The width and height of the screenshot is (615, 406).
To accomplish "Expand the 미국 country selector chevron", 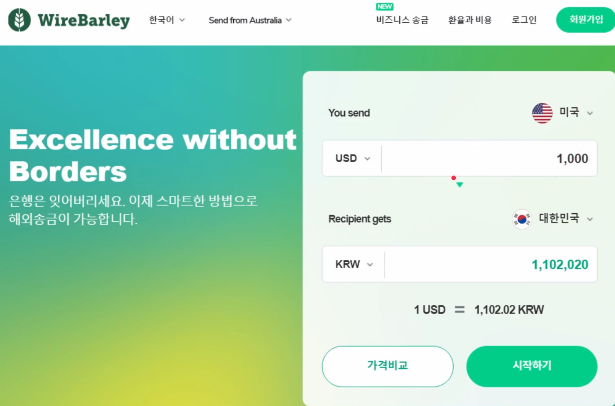I will pyautogui.click(x=591, y=113).
